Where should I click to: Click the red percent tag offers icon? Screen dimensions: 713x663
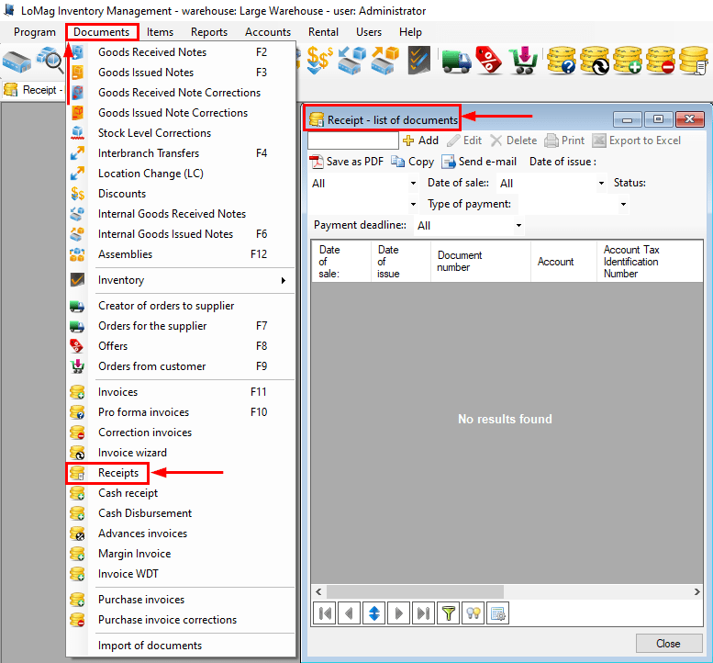coord(489,60)
